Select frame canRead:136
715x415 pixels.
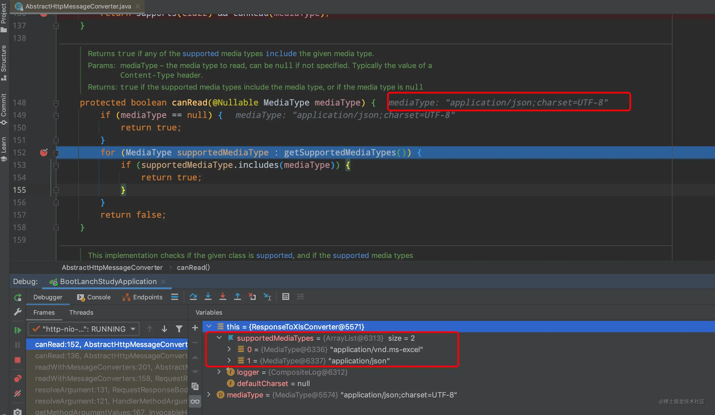click(x=107, y=356)
